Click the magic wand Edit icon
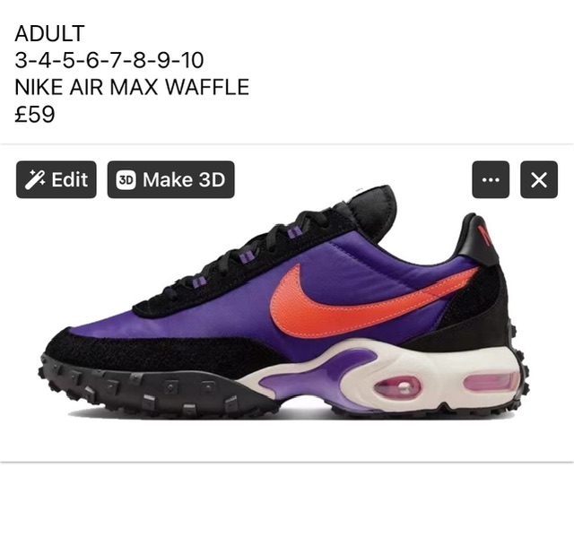574x537 pixels. [x=35, y=179]
